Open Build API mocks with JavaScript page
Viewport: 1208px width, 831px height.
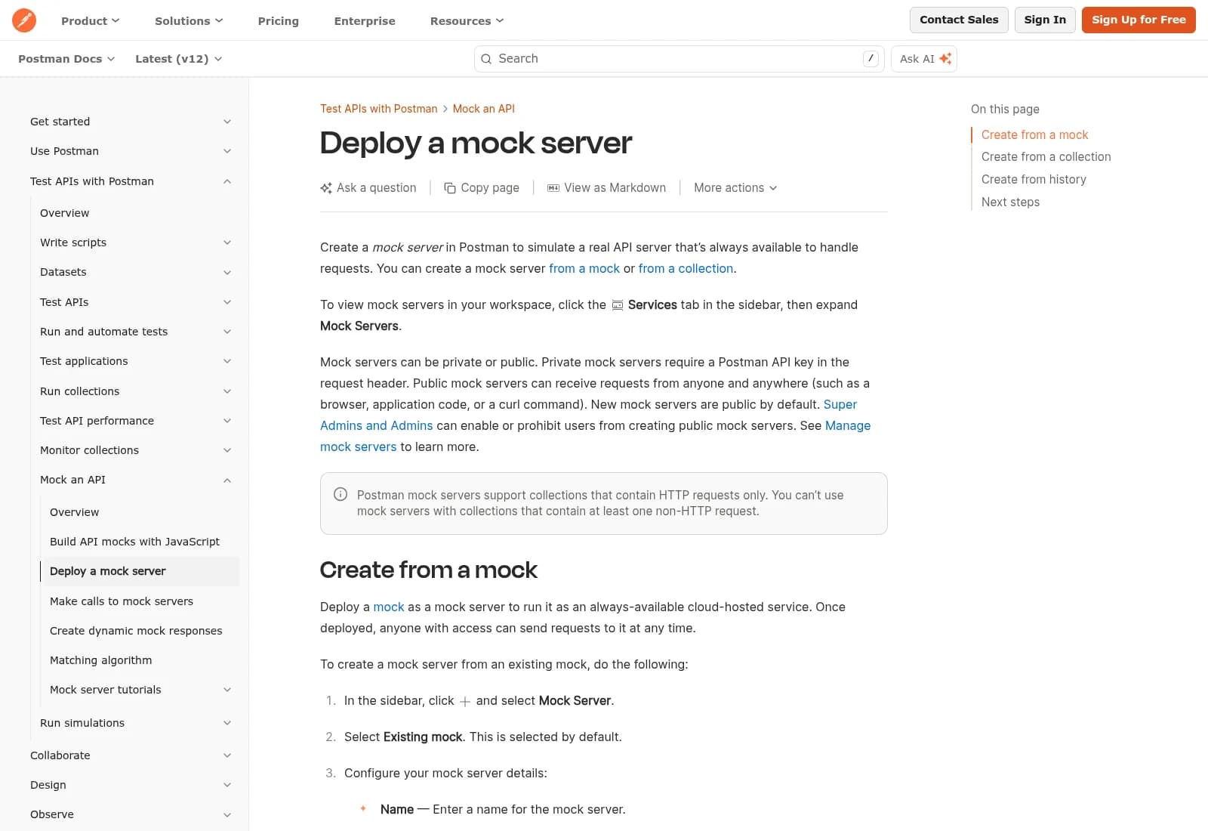pos(134,542)
